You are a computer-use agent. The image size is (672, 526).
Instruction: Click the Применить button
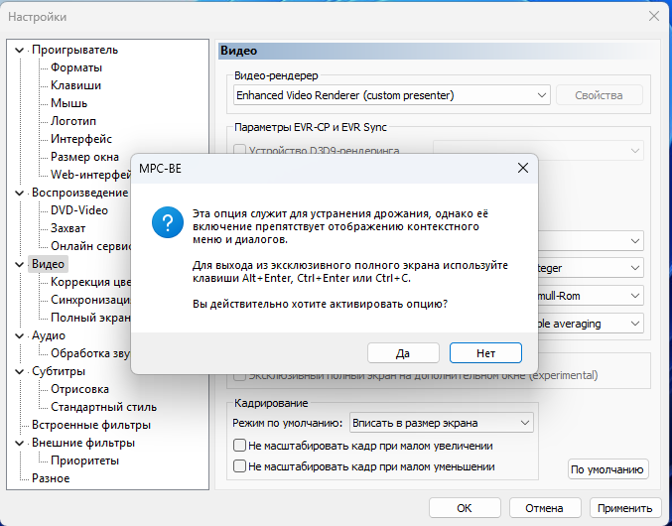(625, 508)
